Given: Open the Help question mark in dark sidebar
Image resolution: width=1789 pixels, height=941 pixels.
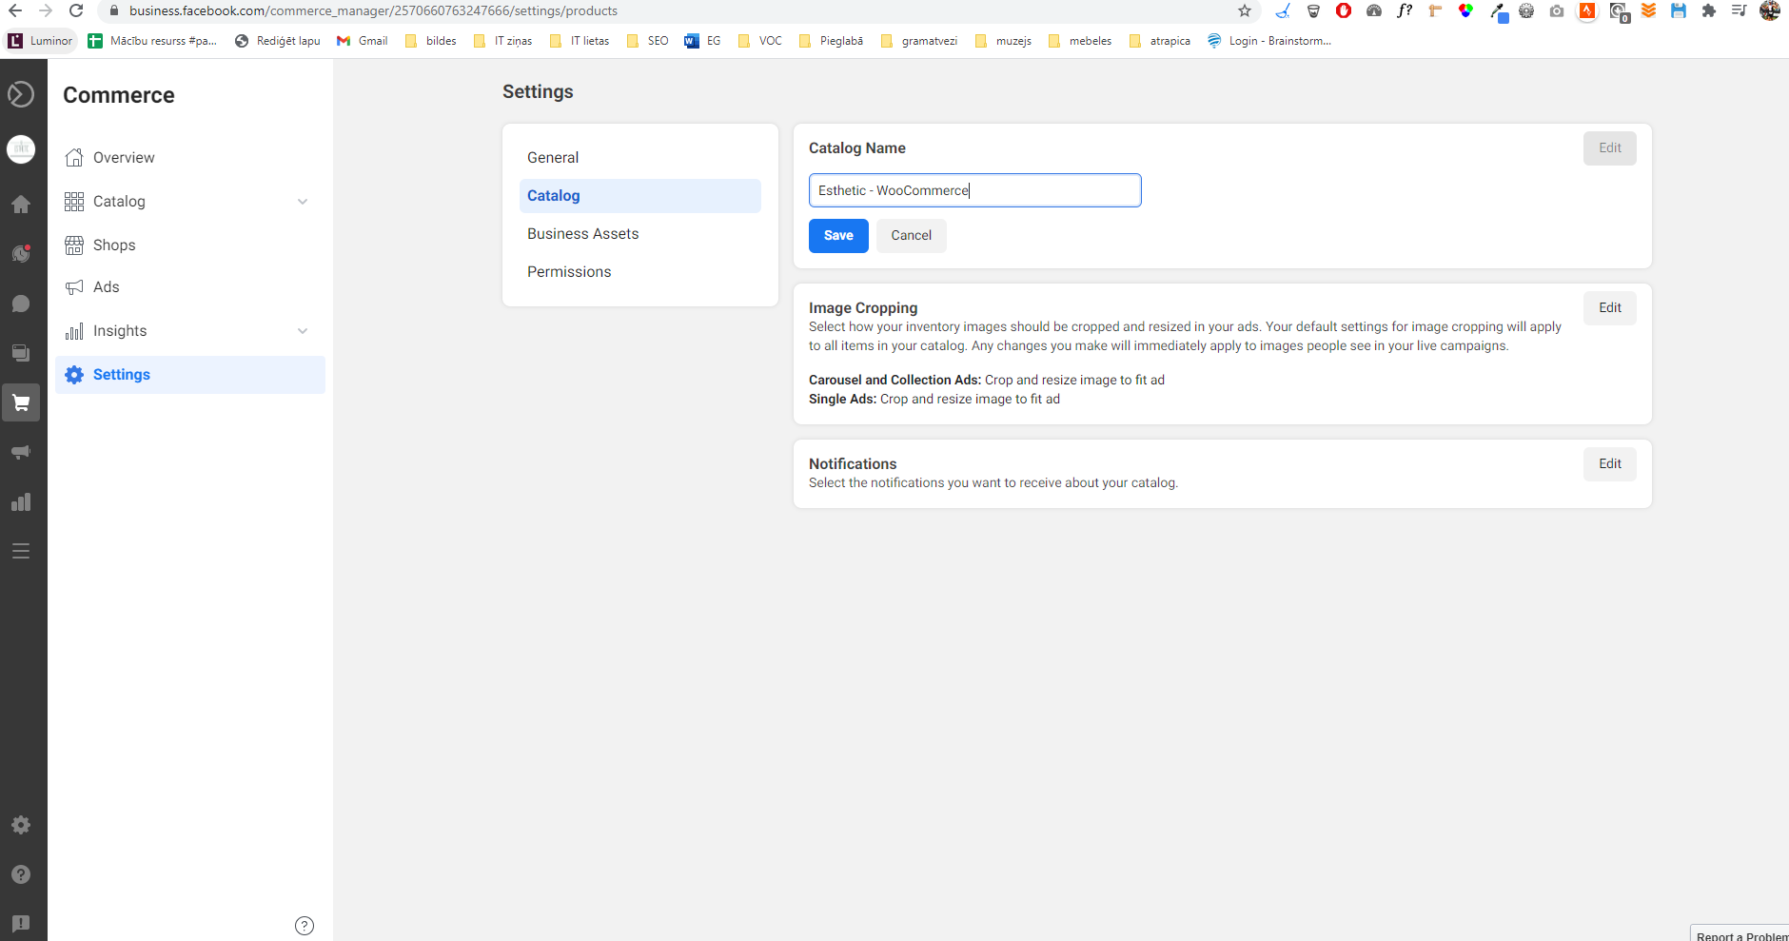Looking at the screenshot, I should 21,874.
